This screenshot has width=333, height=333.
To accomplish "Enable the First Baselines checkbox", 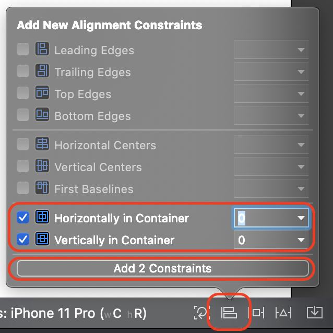I will 23,188.
